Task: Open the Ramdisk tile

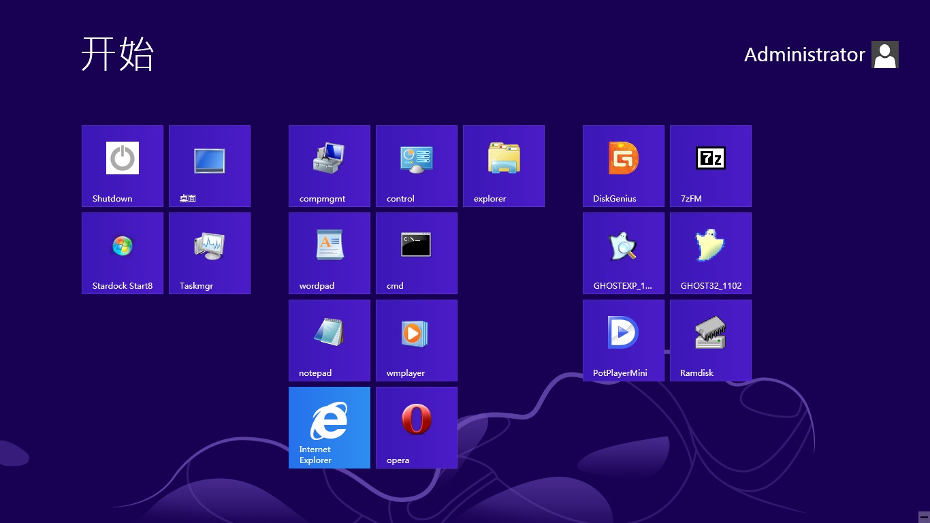Action: [x=711, y=340]
